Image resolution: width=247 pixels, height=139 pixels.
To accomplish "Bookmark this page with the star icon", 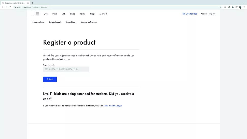I will pyautogui.click(x=220, y=7).
